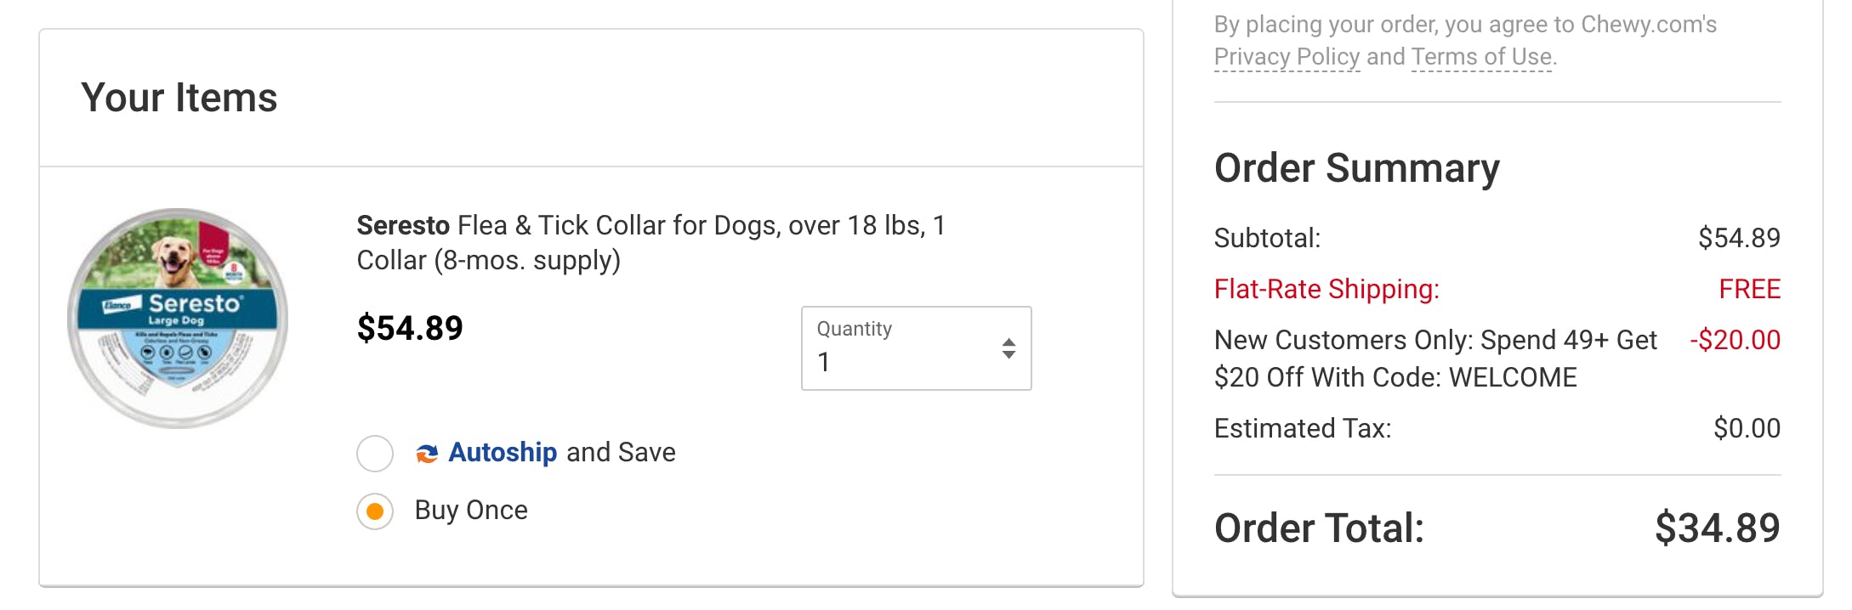Click the blue Autoship text link
Viewport: 1852px width, 610px height.
503,452
